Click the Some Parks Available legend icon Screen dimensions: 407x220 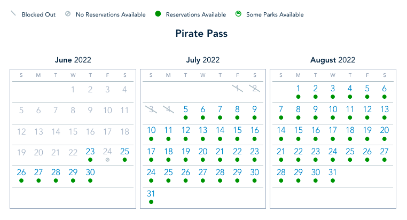[238, 14]
